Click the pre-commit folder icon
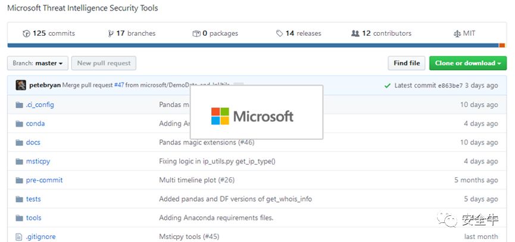Viewport: 515px width, 242px height. coord(20,180)
